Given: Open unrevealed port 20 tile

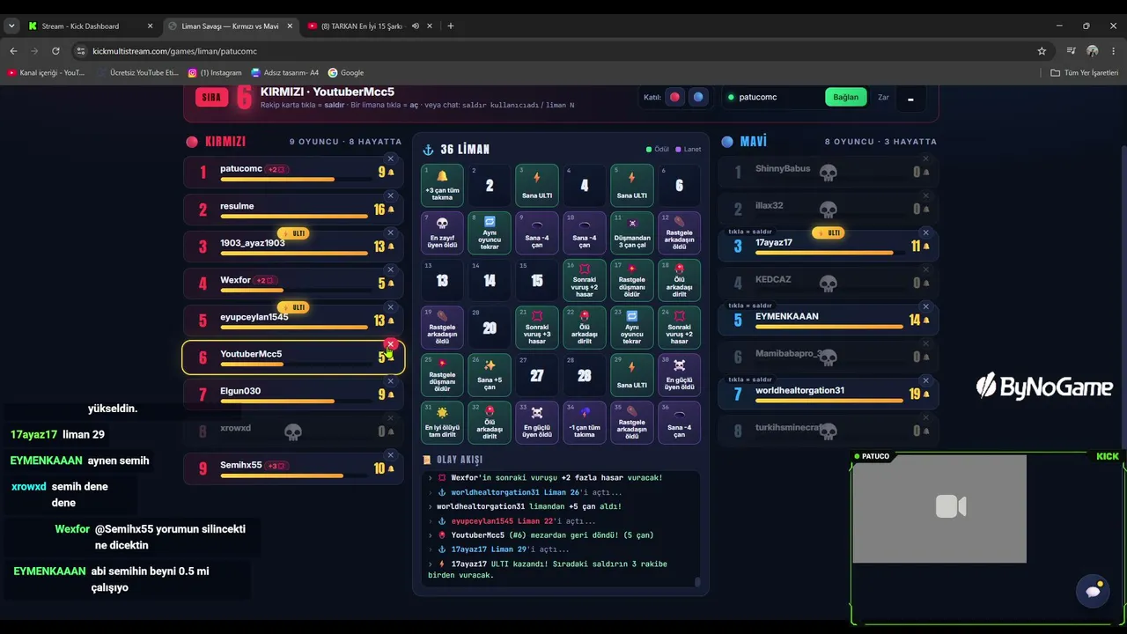Looking at the screenshot, I should pos(490,328).
